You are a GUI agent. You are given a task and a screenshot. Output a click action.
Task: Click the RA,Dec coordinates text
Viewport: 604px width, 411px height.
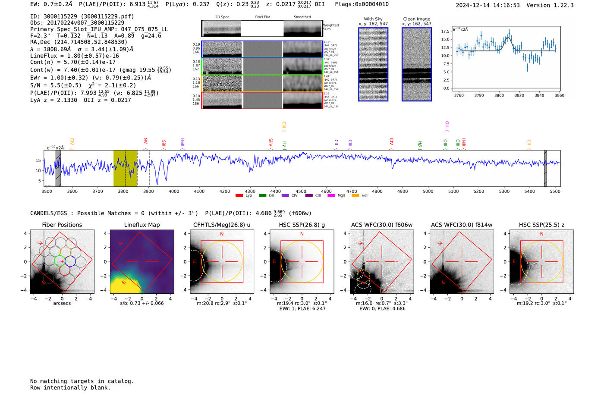point(79,42)
